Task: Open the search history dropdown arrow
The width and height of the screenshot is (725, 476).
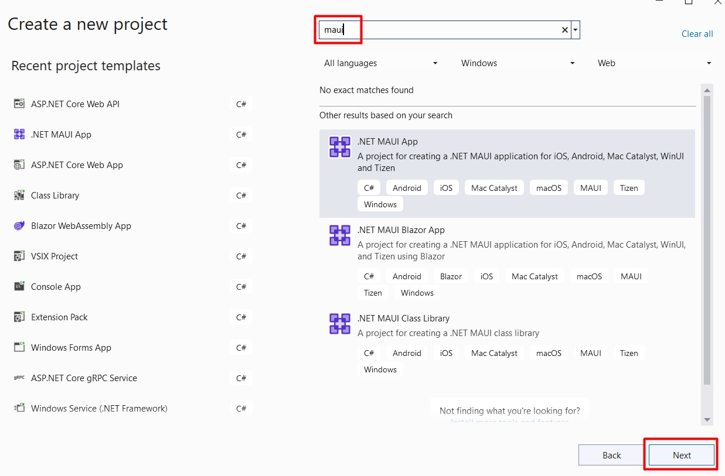Action: [x=576, y=30]
